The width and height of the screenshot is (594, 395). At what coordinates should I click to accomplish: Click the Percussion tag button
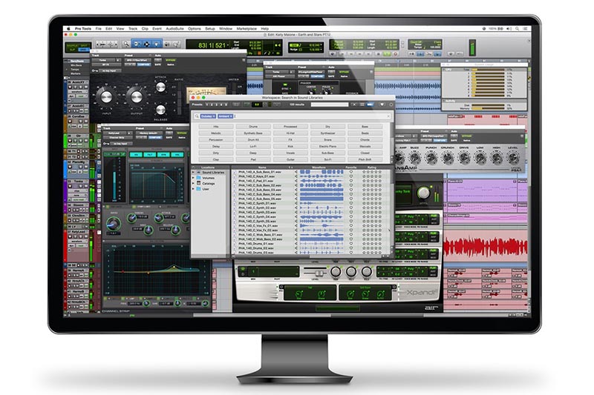pos(216,140)
